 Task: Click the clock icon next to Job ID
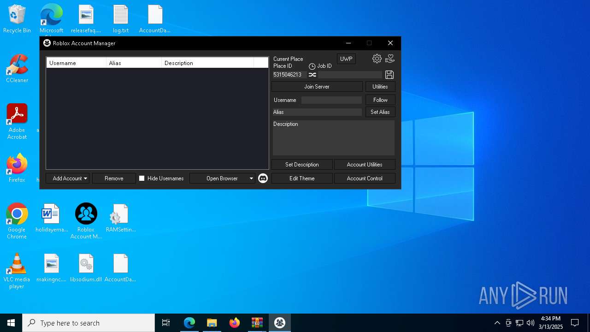point(312,66)
